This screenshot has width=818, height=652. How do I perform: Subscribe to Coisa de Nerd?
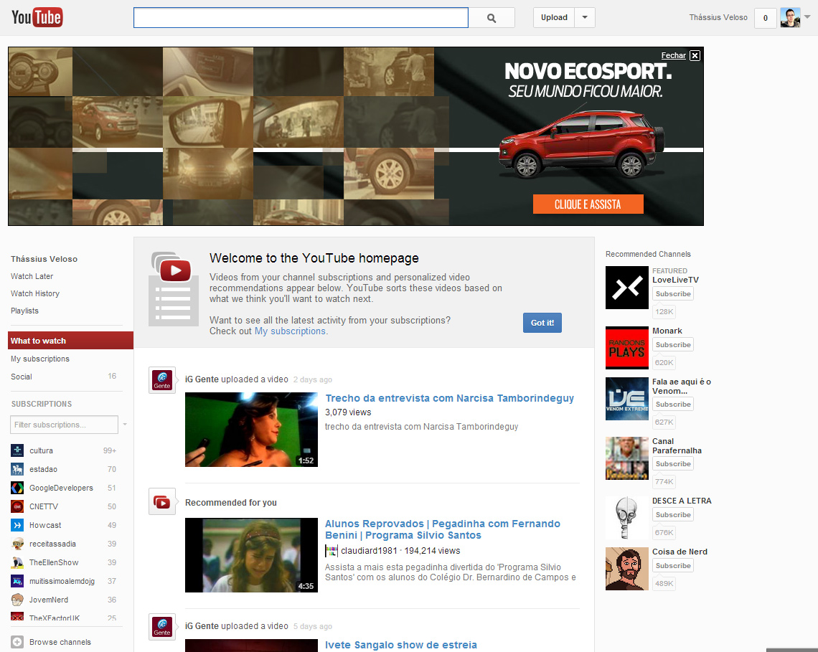673,566
